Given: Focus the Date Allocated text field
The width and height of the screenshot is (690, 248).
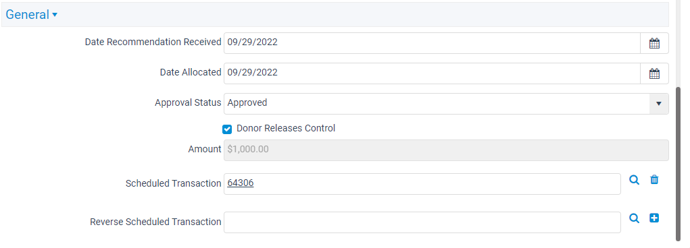Looking at the screenshot, I should coord(432,73).
